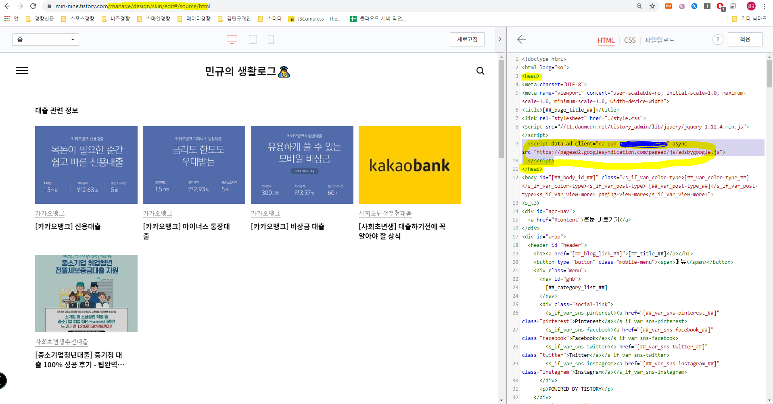The width and height of the screenshot is (773, 404).
Task: Click the 대출 관련 정보 heading
Action: (x=56, y=111)
